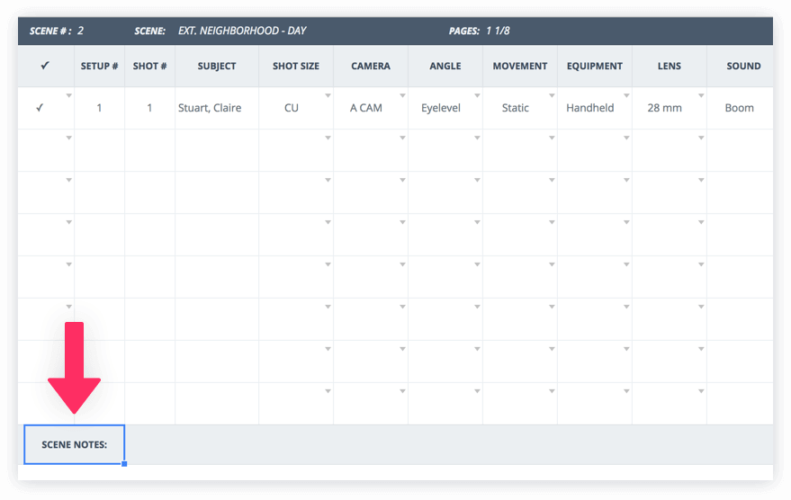Select the MOVEMENT column header

tap(520, 66)
